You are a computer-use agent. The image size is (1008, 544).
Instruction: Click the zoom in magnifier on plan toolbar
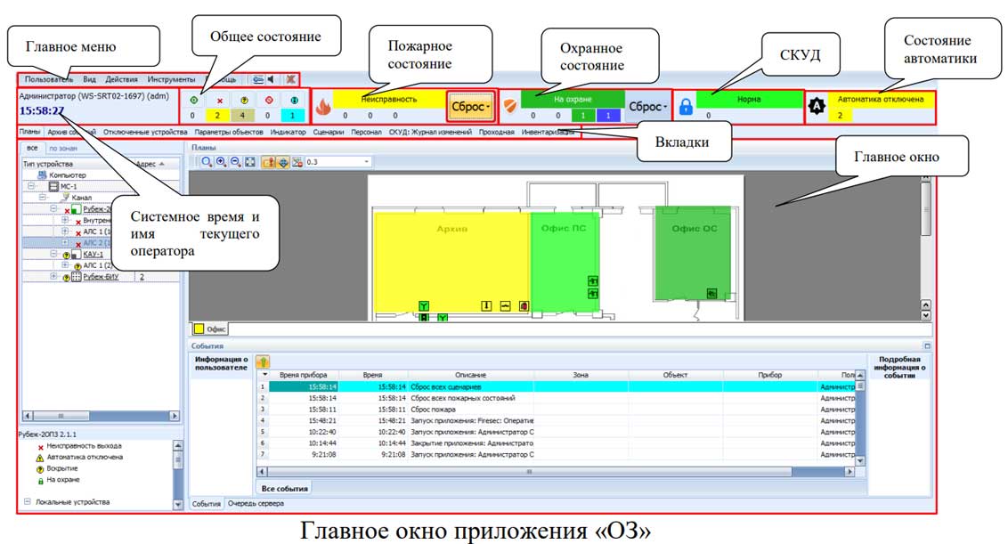(220, 162)
